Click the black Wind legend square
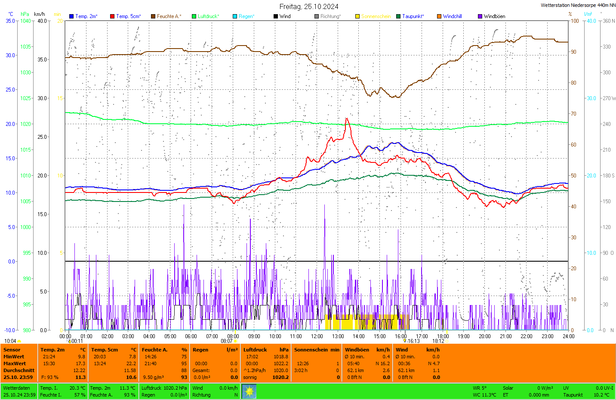Viewport: 616px width, 400px height. pyautogui.click(x=276, y=16)
